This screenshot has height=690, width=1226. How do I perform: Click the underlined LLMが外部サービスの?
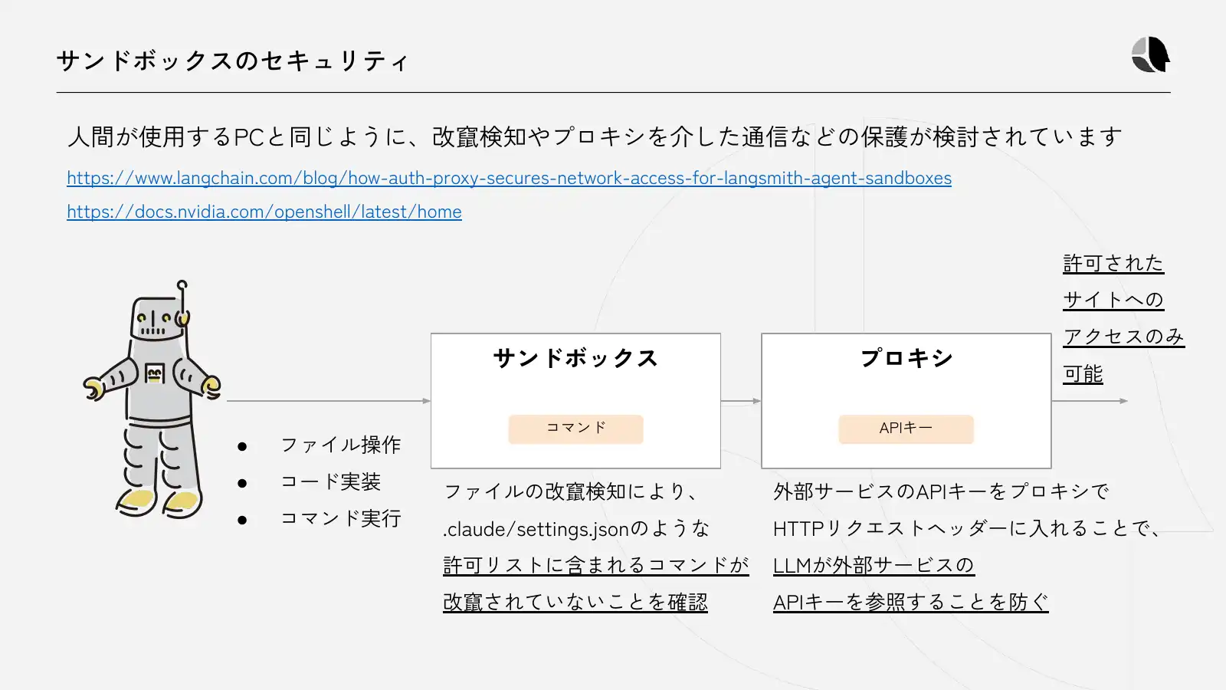(x=874, y=565)
